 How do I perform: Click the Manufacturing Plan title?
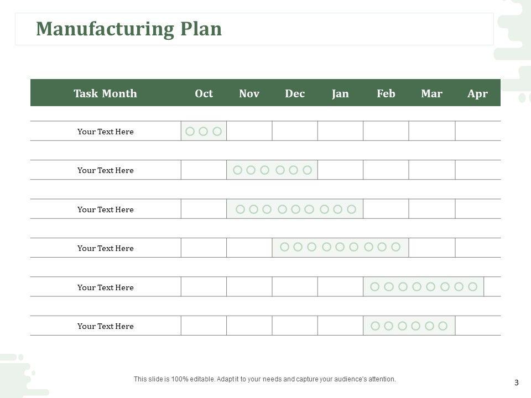click(x=129, y=29)
